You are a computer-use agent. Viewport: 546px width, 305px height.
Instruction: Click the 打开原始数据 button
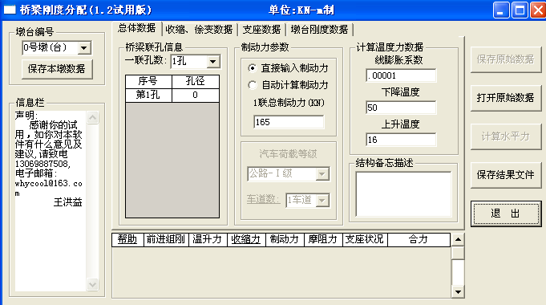[506, 98]
